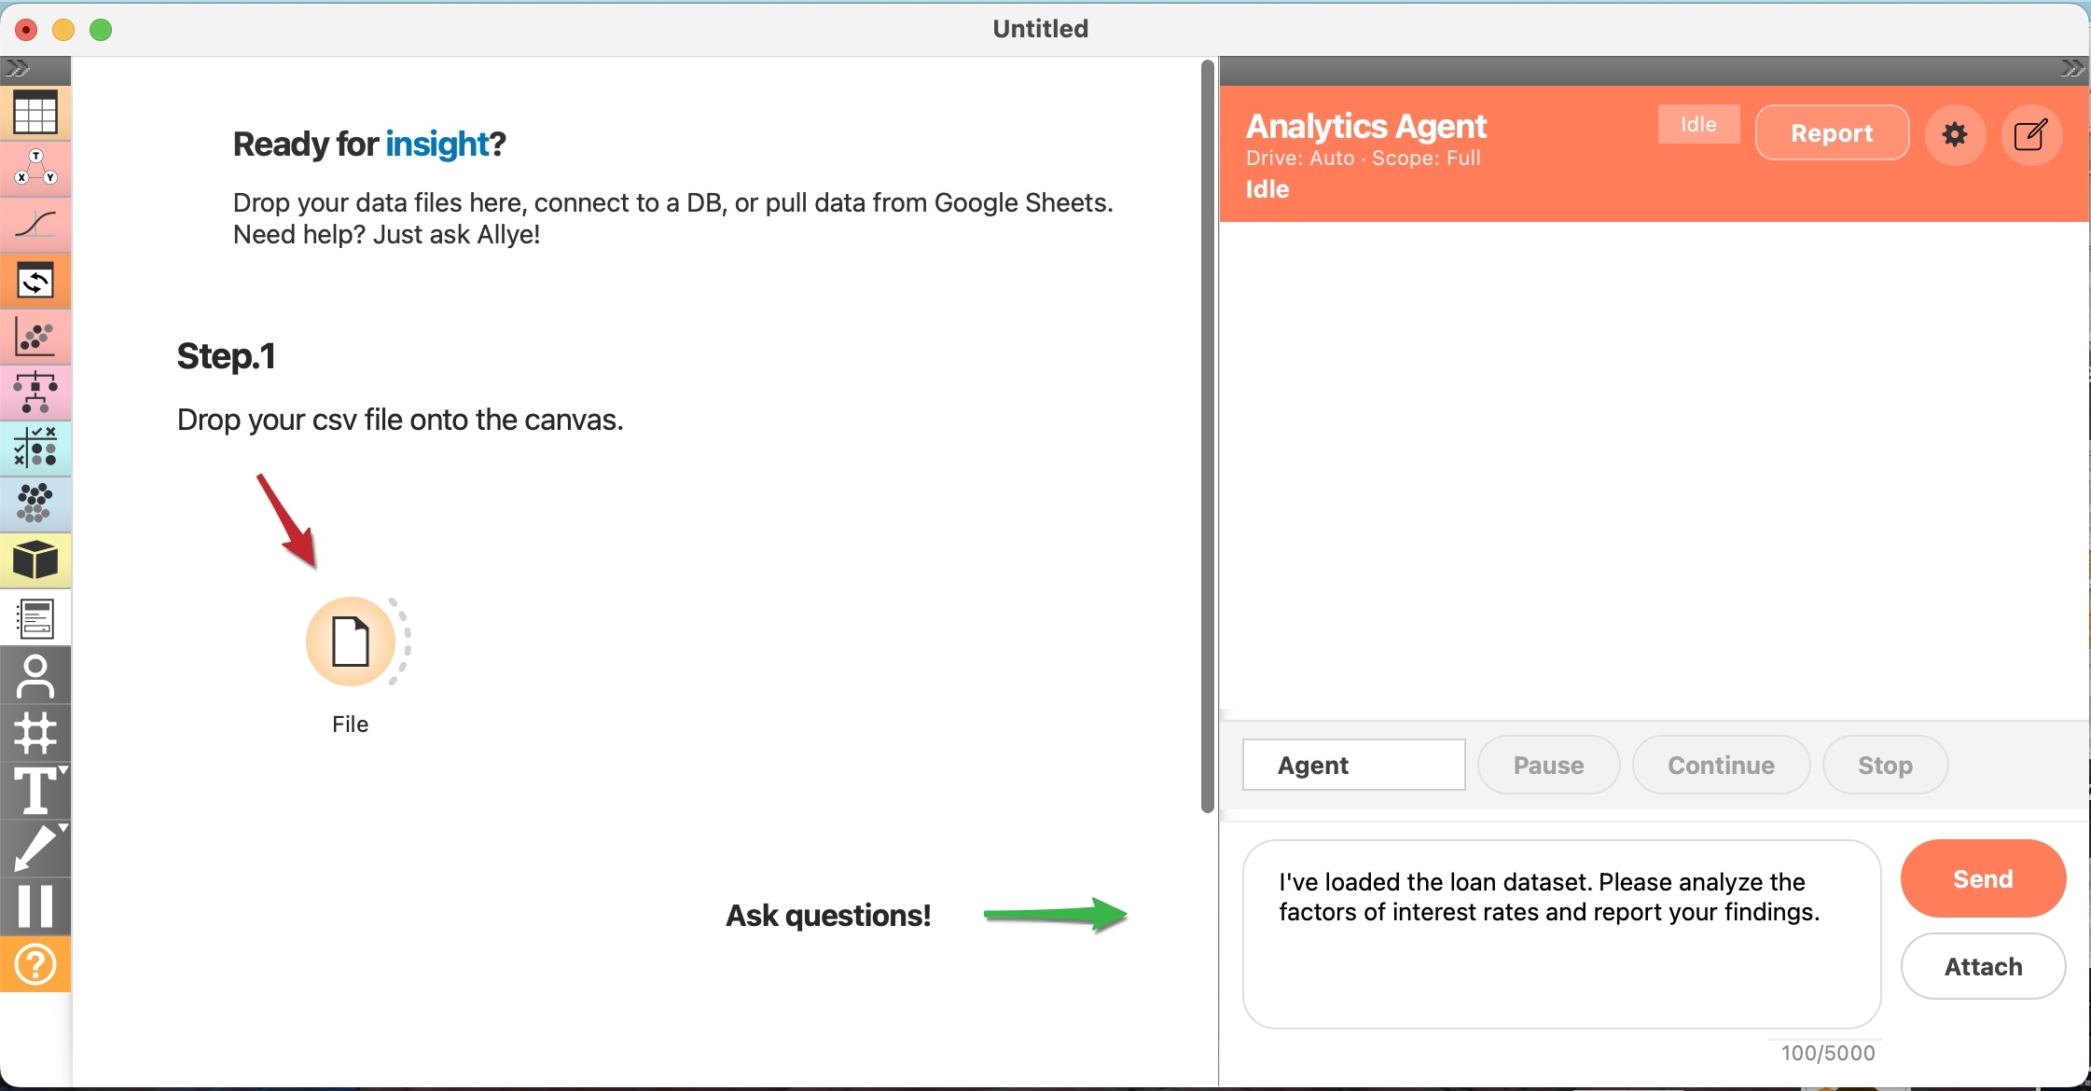
Task: Select the grid hash tool icon
Action: tap(35, 733)
